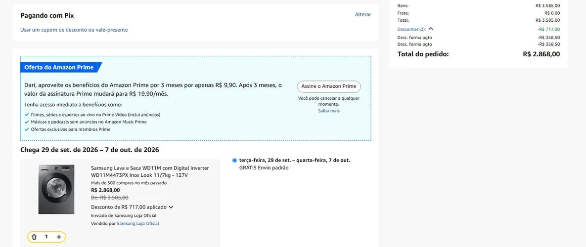Click struck-through price De: R$ 3.585,00
Viewport: 586px width, 247px height.
(110, 198)
